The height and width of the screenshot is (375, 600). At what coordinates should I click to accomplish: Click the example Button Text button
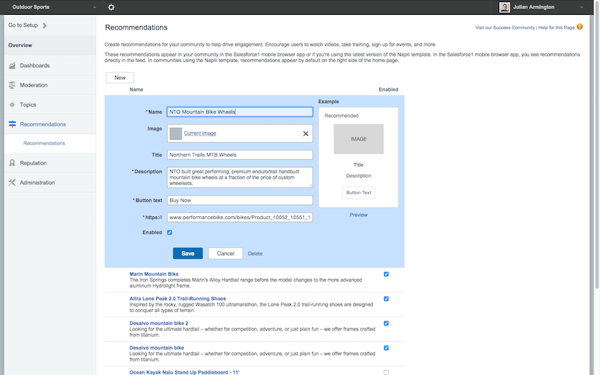[359, 193]
